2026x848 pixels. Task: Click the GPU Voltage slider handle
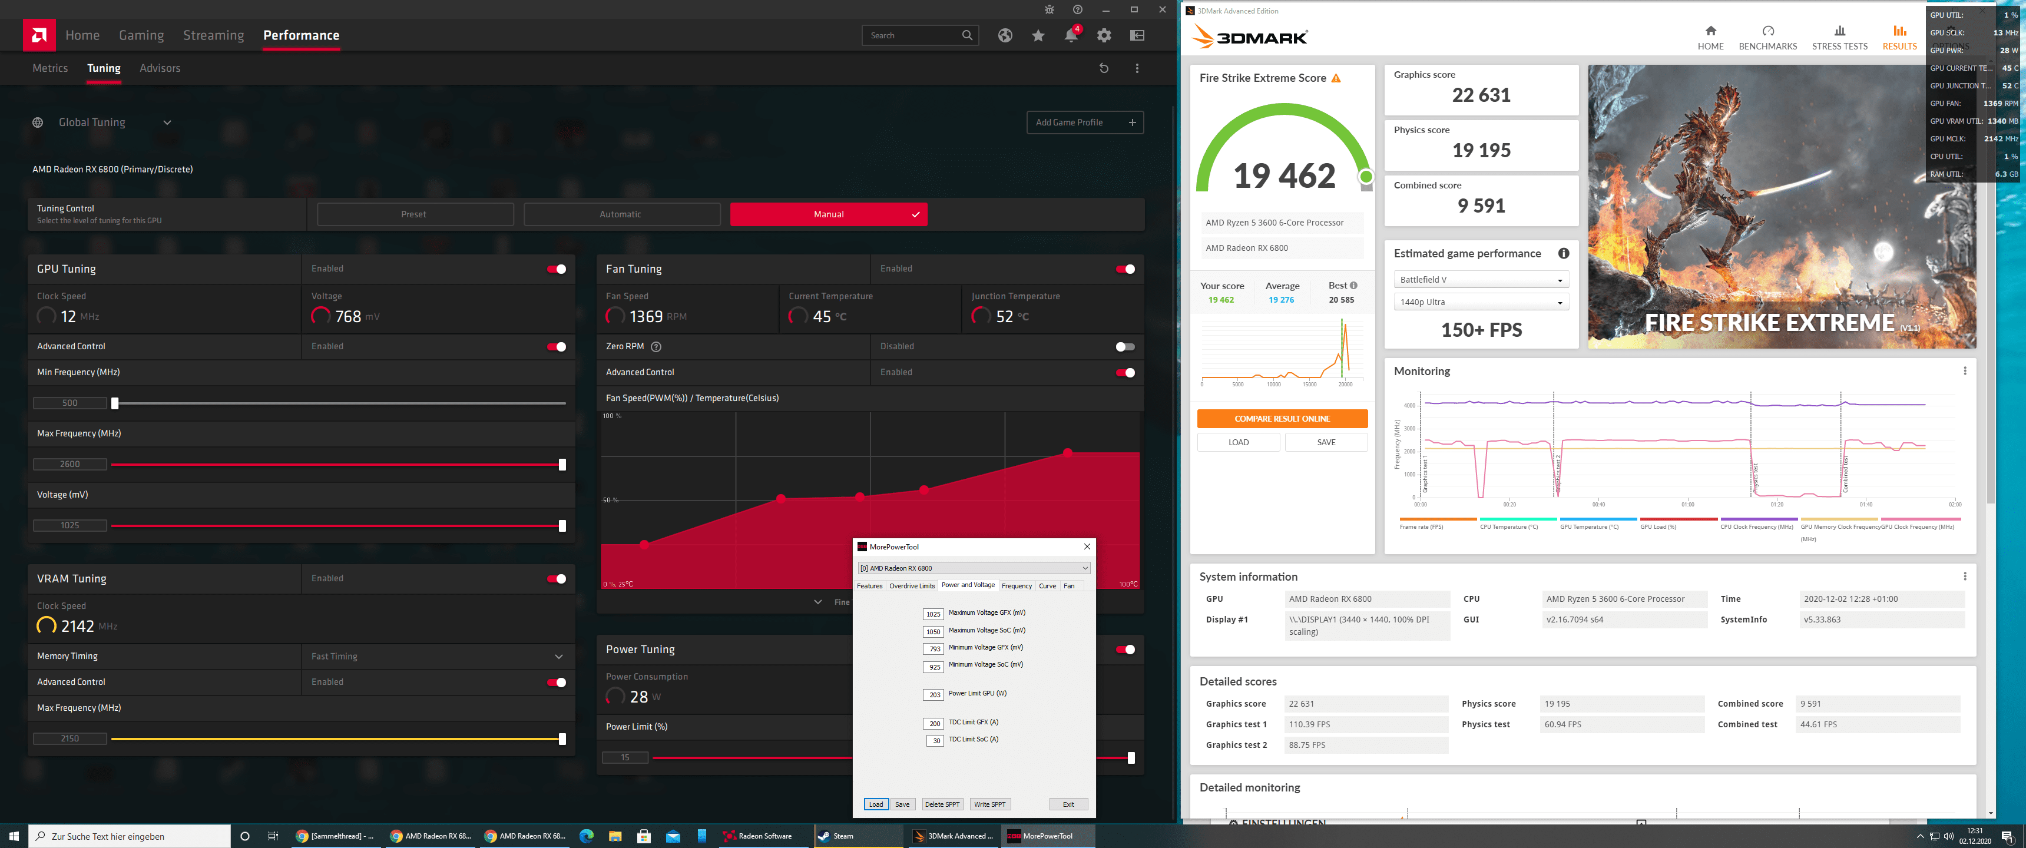tap(562, 526)
